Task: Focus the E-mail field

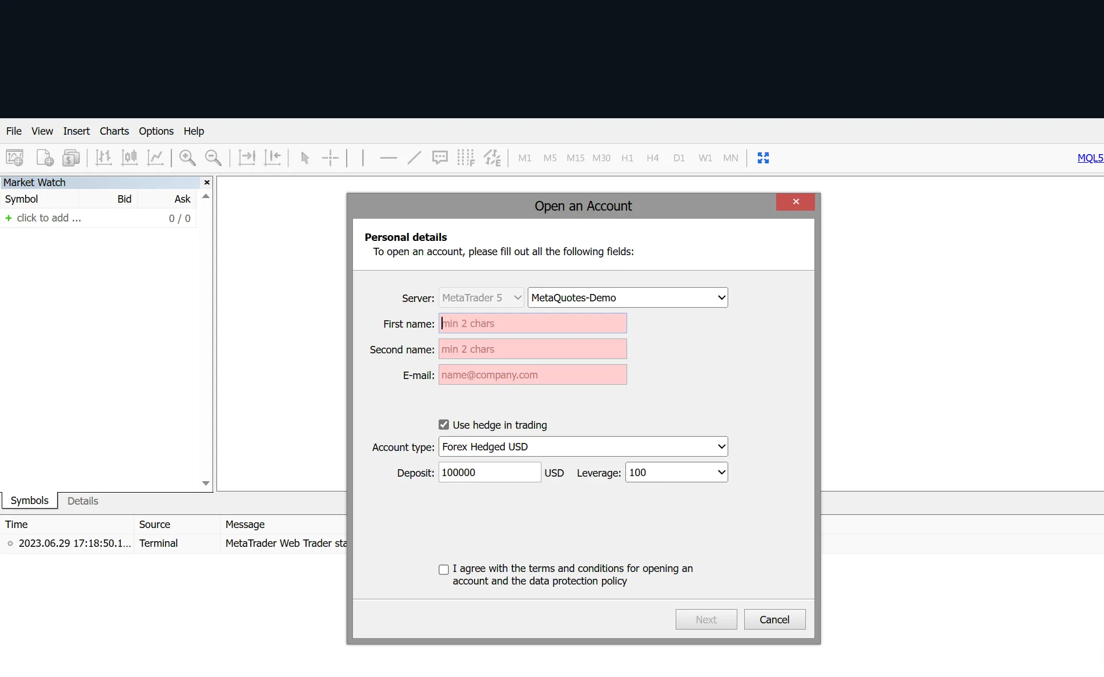Action: click(x=532, y=374)
